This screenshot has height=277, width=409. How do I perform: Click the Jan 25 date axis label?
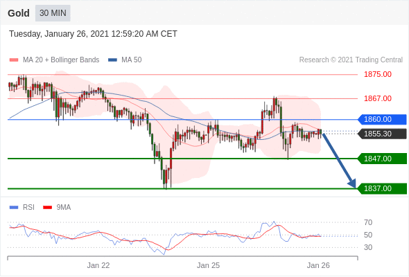[x=208, y=265]
